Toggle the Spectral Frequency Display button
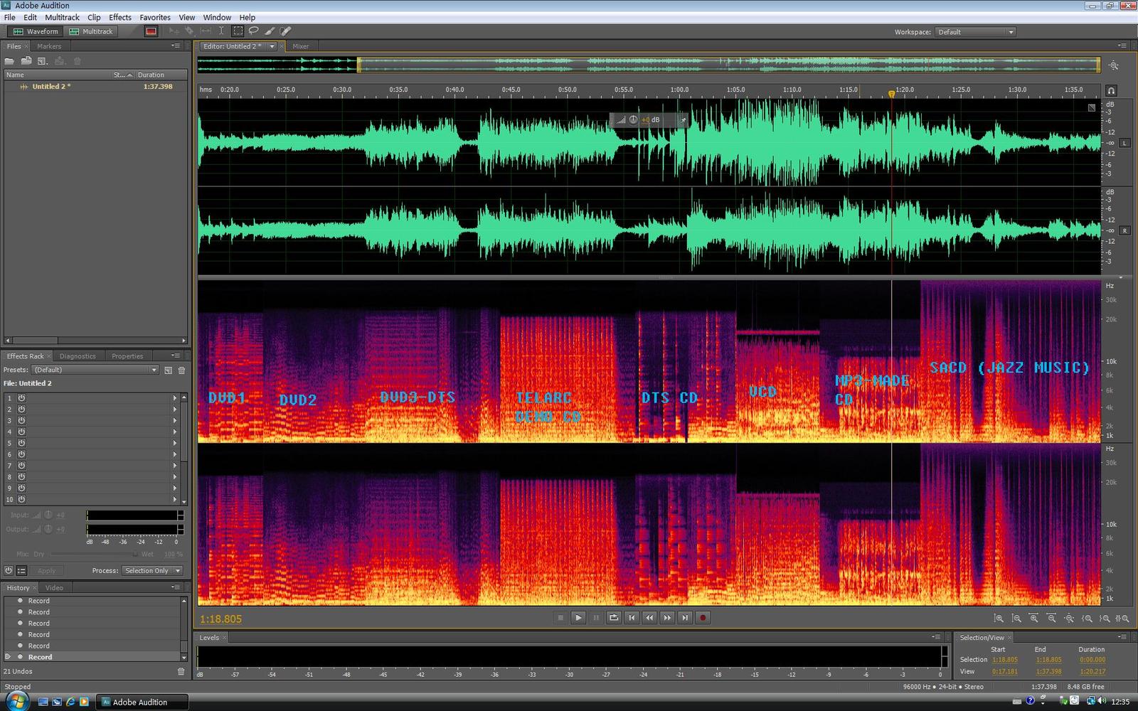This screenshot has width=1138, height=711. 151,31
